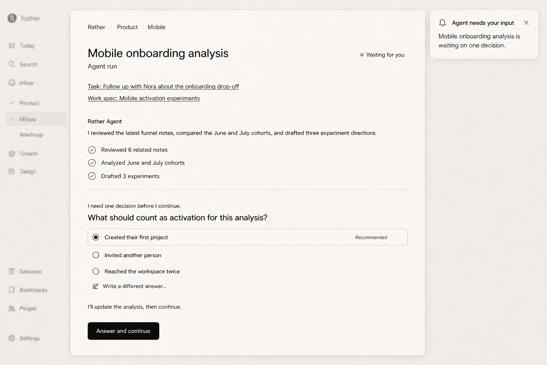
Task: Click the Growth globe icon
Action: point(12,154)
